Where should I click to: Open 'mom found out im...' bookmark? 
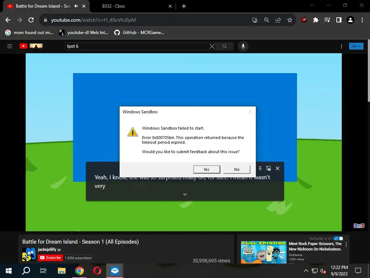coord(29,33)
